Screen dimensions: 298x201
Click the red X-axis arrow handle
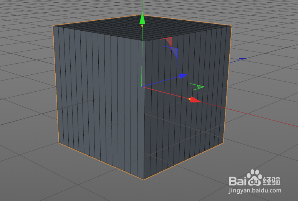tap(195, 100)
